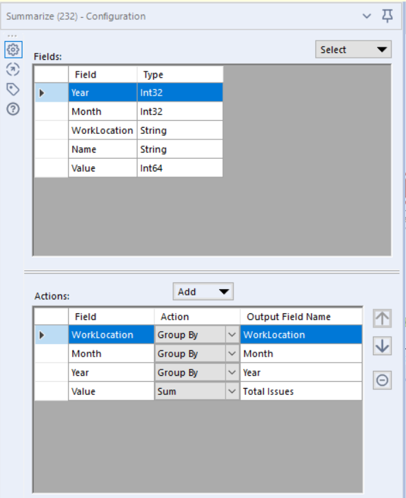This screenshot has width=406, height=498.
Task: Select the Name field in Fields list
Action: pos(102,149)
